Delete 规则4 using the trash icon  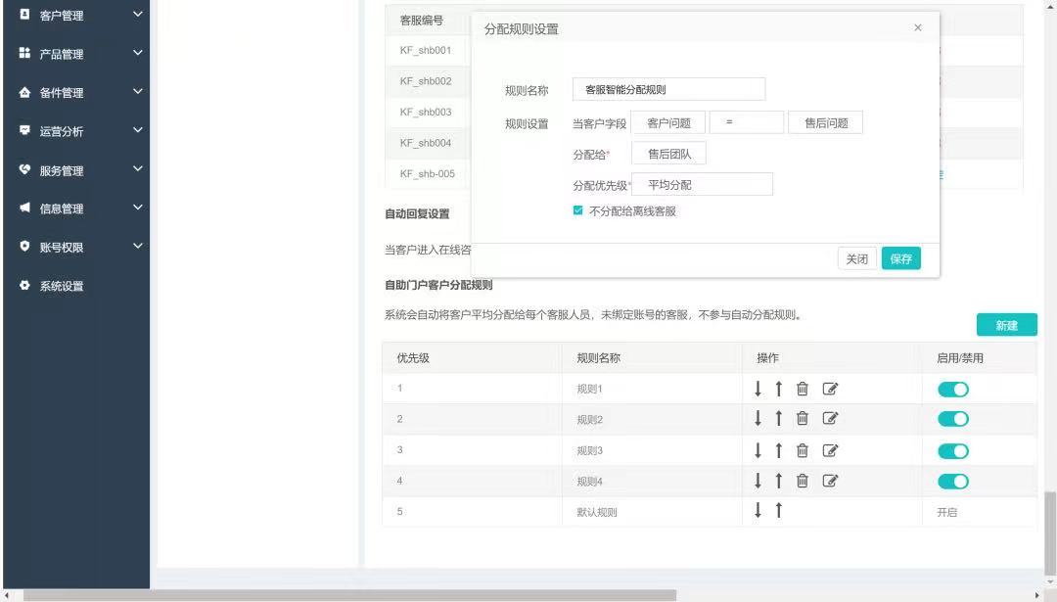[x=803, y=481]
